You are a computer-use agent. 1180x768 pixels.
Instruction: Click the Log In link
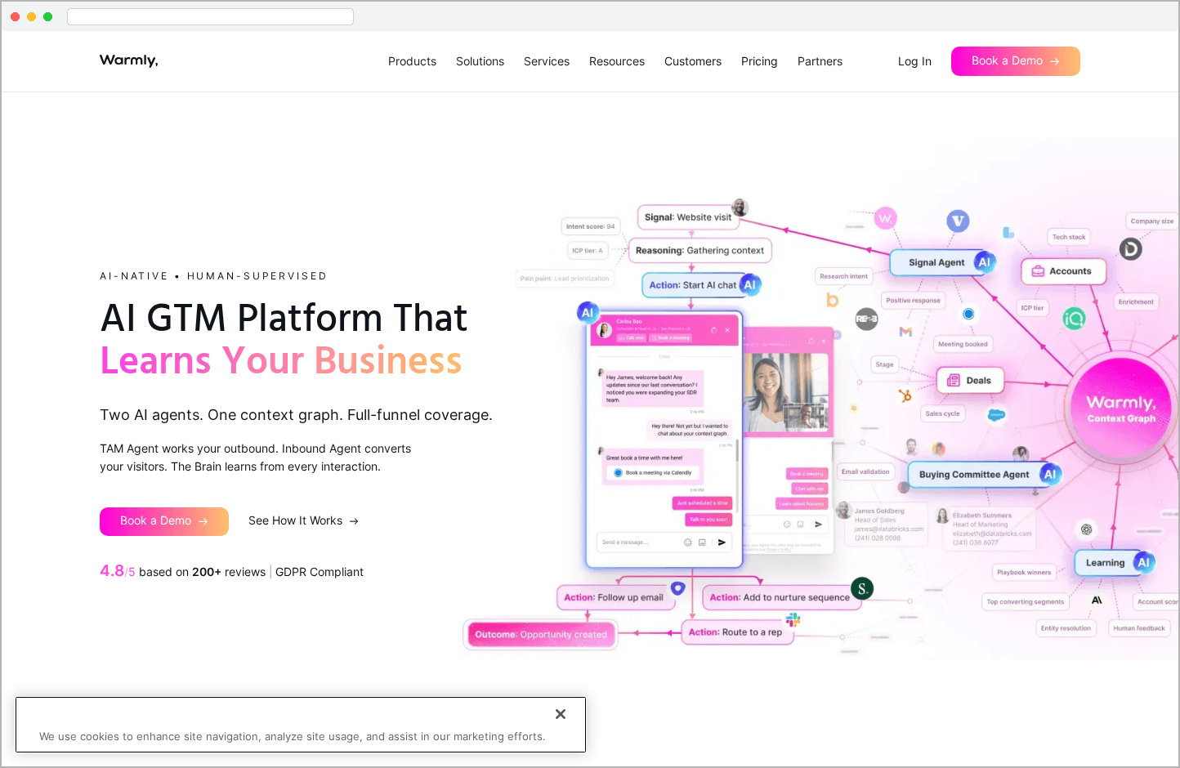[x=914, y=61]
